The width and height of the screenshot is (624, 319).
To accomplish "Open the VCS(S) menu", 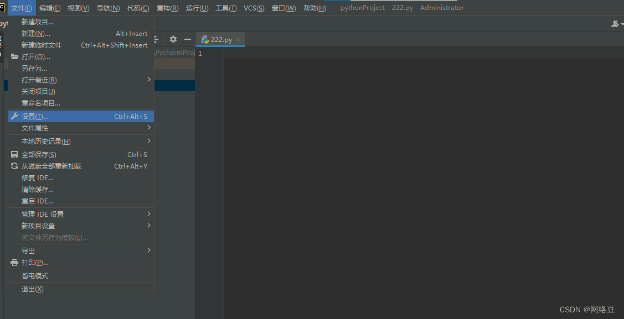I will click(254, 8).
